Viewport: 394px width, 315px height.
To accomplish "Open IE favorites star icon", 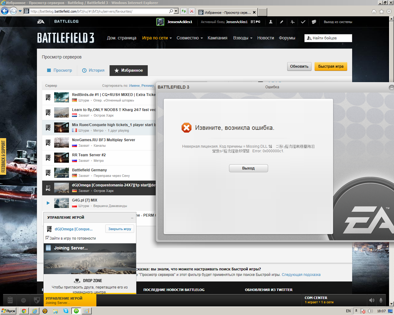I will click(381, 12).
